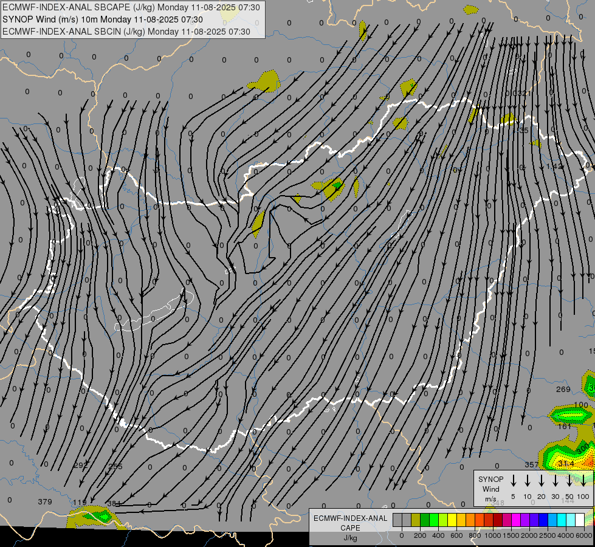595x547 pixels.
Task: Click the 1000 tick label on the CAPE scale
Action: click(493, 535)
